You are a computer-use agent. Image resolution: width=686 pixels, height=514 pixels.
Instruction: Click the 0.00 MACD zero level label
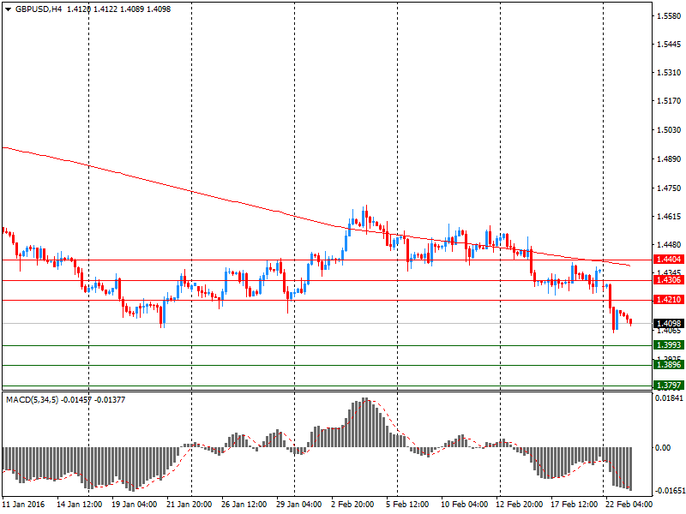point(663,447)
